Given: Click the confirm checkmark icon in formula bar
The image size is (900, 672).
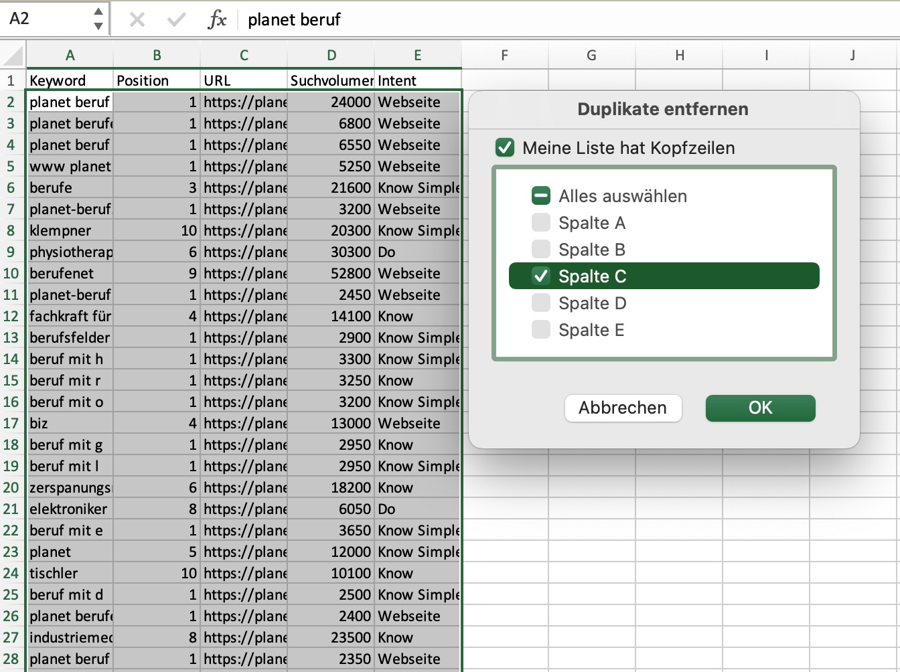Looking at the screenshot, I should point(177,19).
